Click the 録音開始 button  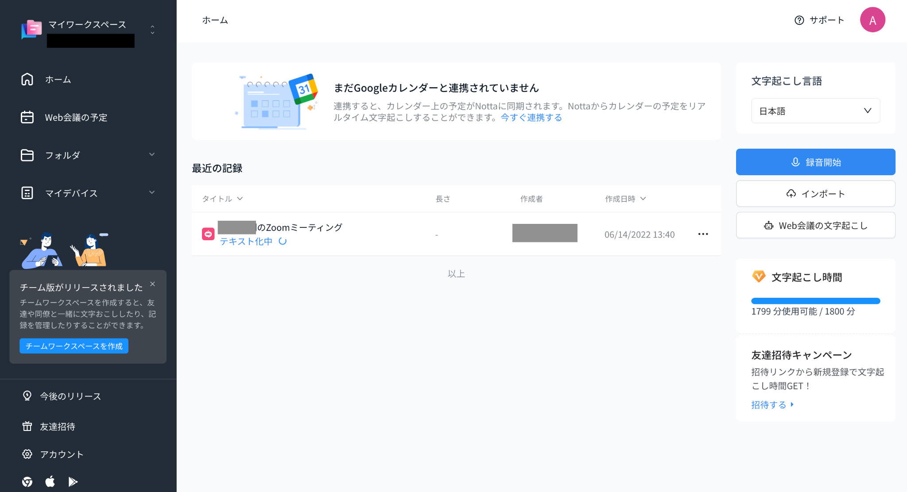click(815, 162)
